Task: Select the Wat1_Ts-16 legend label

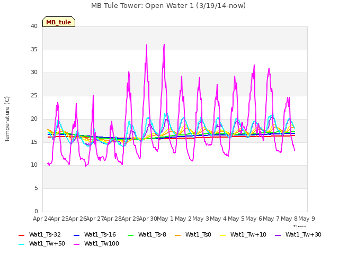Action: [x=100, y=234]
